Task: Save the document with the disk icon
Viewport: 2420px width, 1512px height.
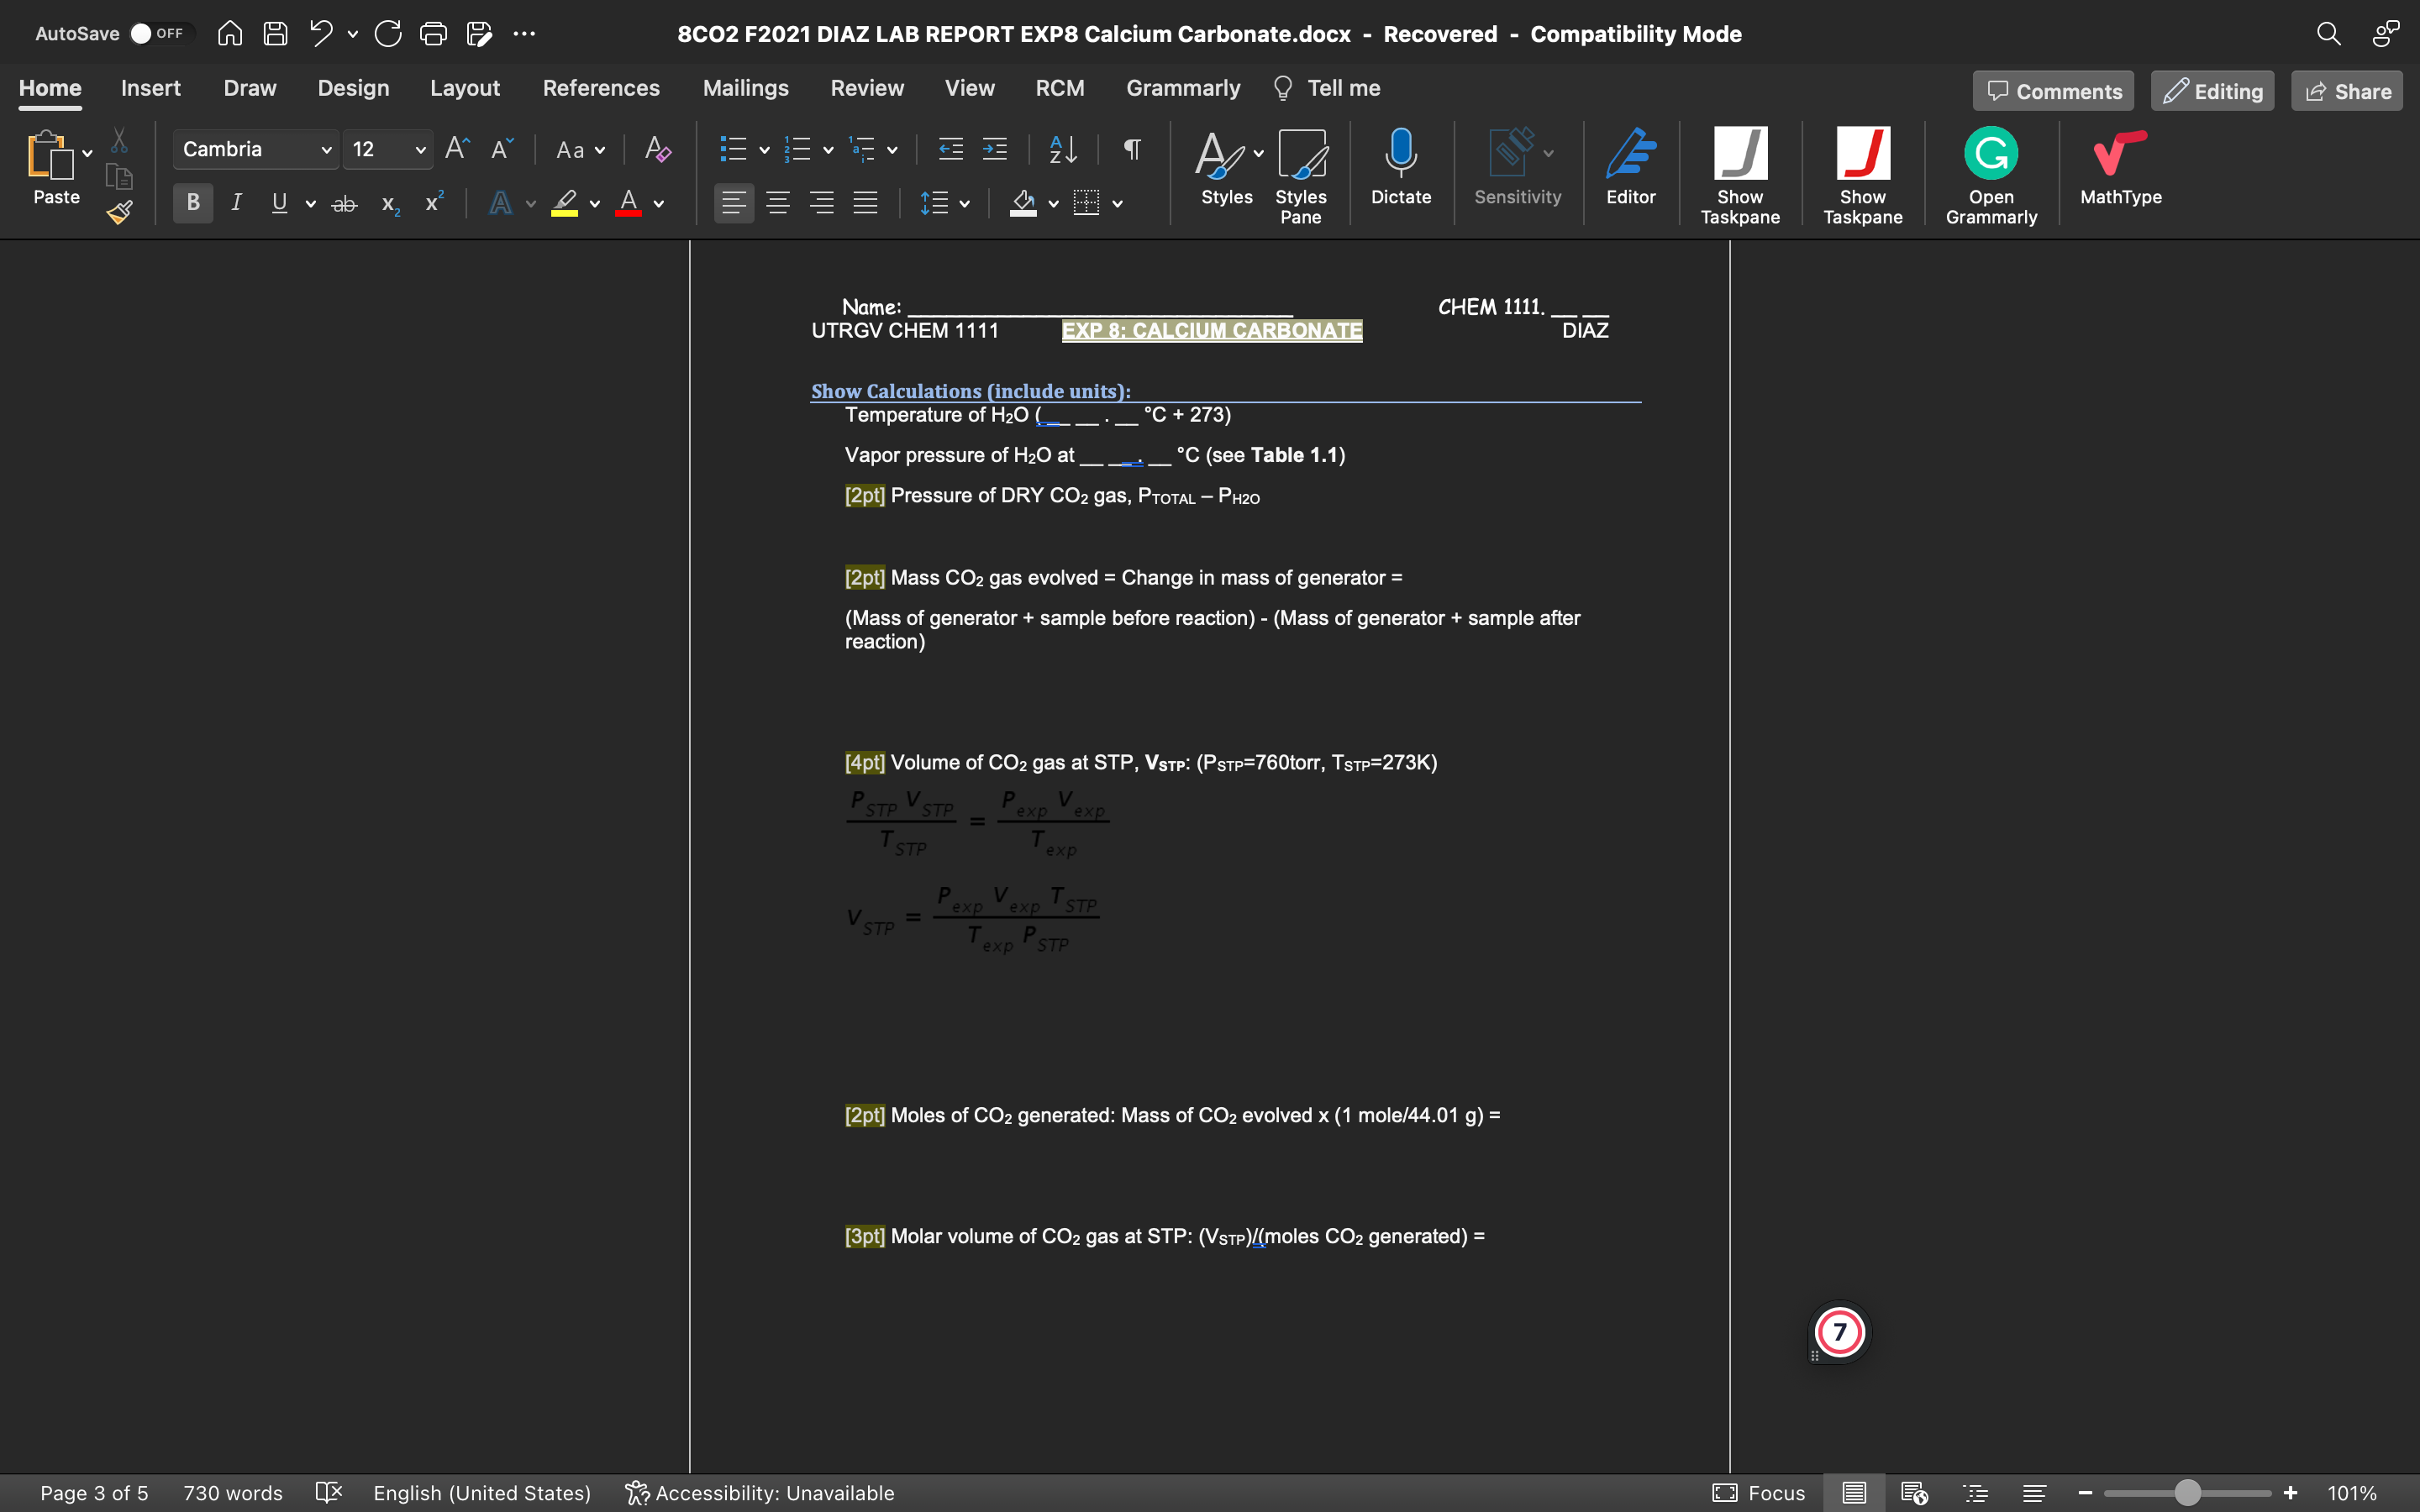Action: pyautogui.click(x=275, y=34)
